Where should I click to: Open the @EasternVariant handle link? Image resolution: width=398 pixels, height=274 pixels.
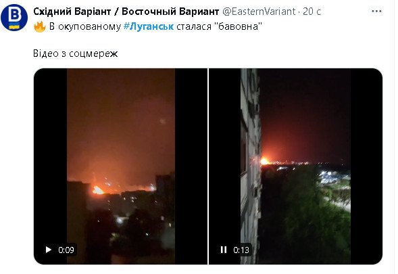coord(259,12)
